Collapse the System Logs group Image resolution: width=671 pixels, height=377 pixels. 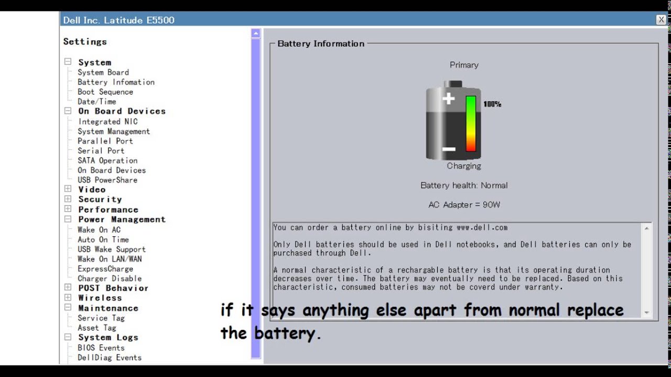(x=68, y=337)
